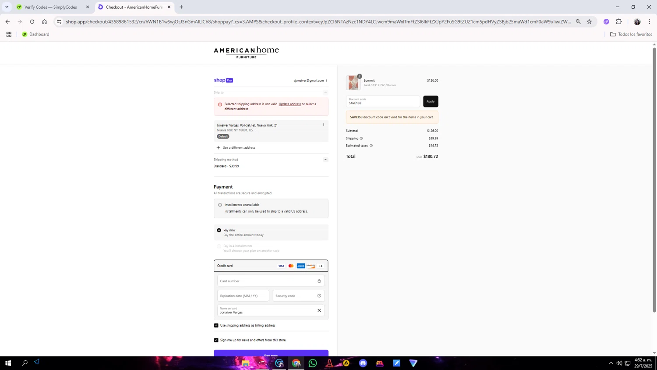Image resolution: width=657 pixels, height=370 pixels.
Task: Open File Explorer from taskbar
Action: (246, 363)
